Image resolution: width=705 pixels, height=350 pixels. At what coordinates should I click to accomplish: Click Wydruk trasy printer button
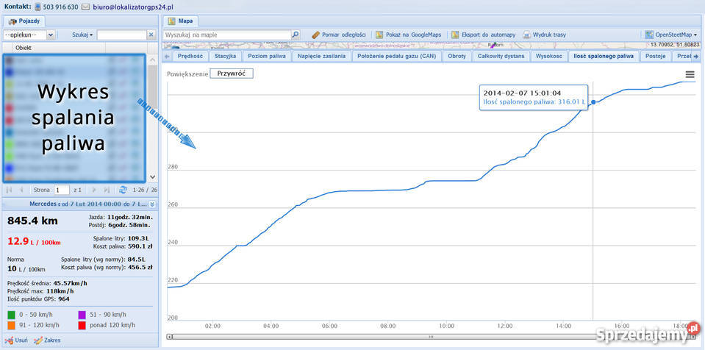(x=545, y=35)
